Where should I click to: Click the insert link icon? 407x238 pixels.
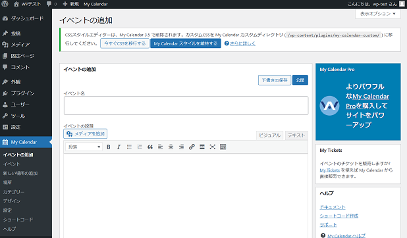pos(192,147)
